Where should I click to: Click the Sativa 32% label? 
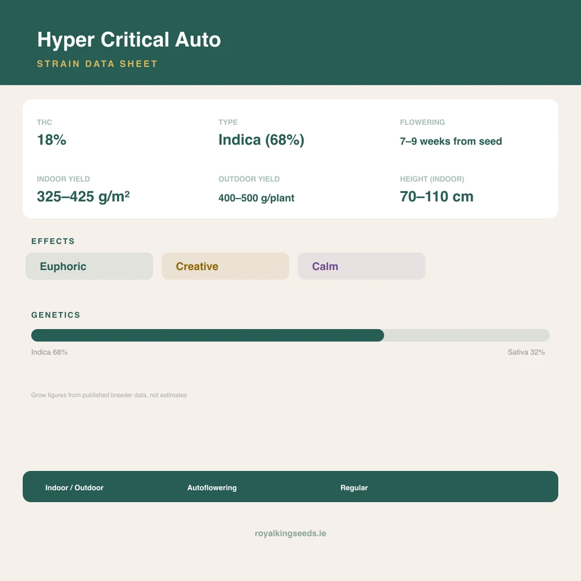click(526, 352)
